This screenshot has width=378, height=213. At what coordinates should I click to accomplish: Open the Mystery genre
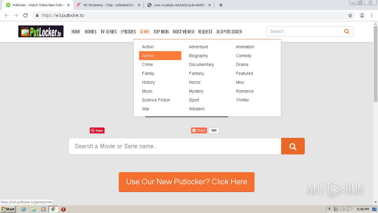196,91
